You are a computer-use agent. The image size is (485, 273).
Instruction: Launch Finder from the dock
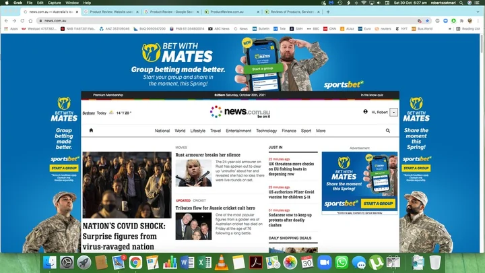49,262
